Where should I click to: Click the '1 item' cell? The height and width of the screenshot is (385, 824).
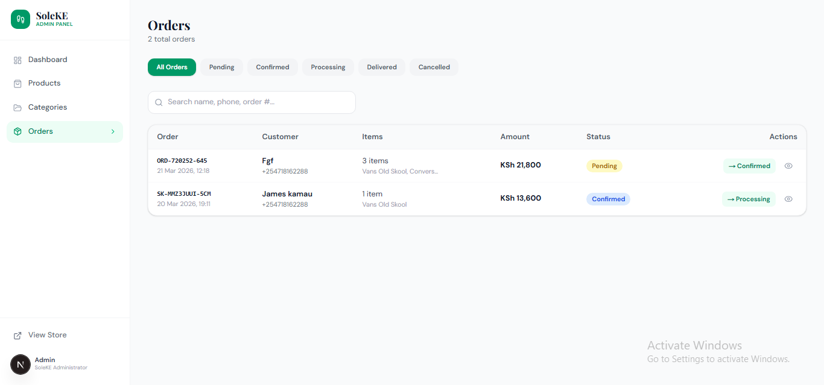tap(372, 194)
